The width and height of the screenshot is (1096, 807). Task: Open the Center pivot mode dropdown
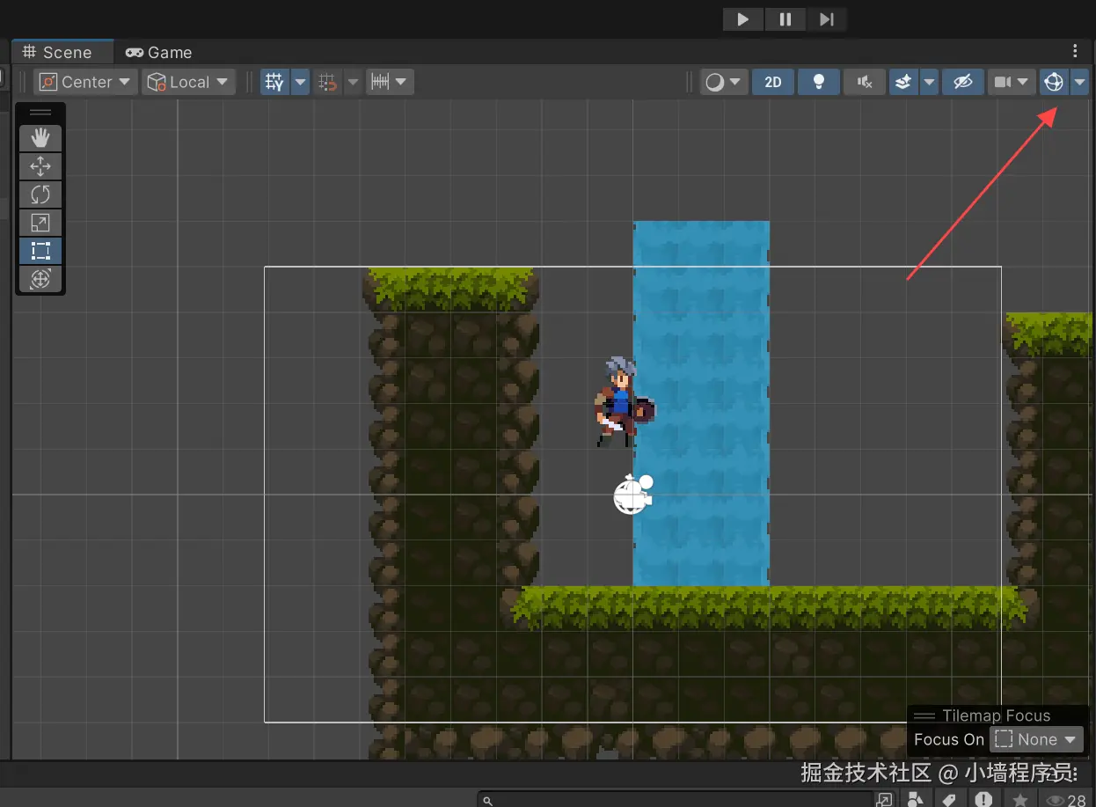[86, 82]
